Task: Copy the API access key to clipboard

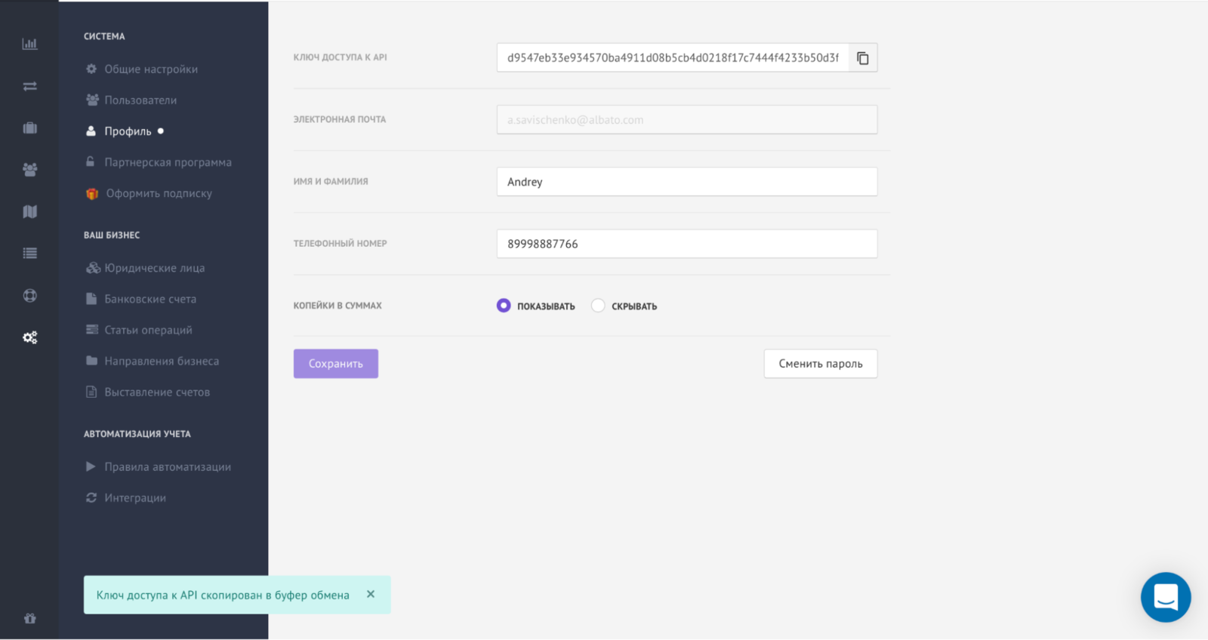Action: pyautogui.click(x=863, y=58)
